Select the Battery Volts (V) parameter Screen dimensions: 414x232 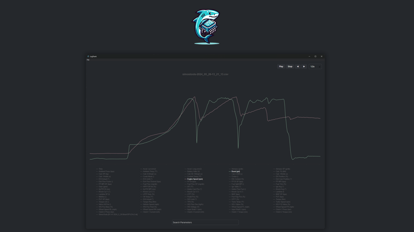pos(192,172)
